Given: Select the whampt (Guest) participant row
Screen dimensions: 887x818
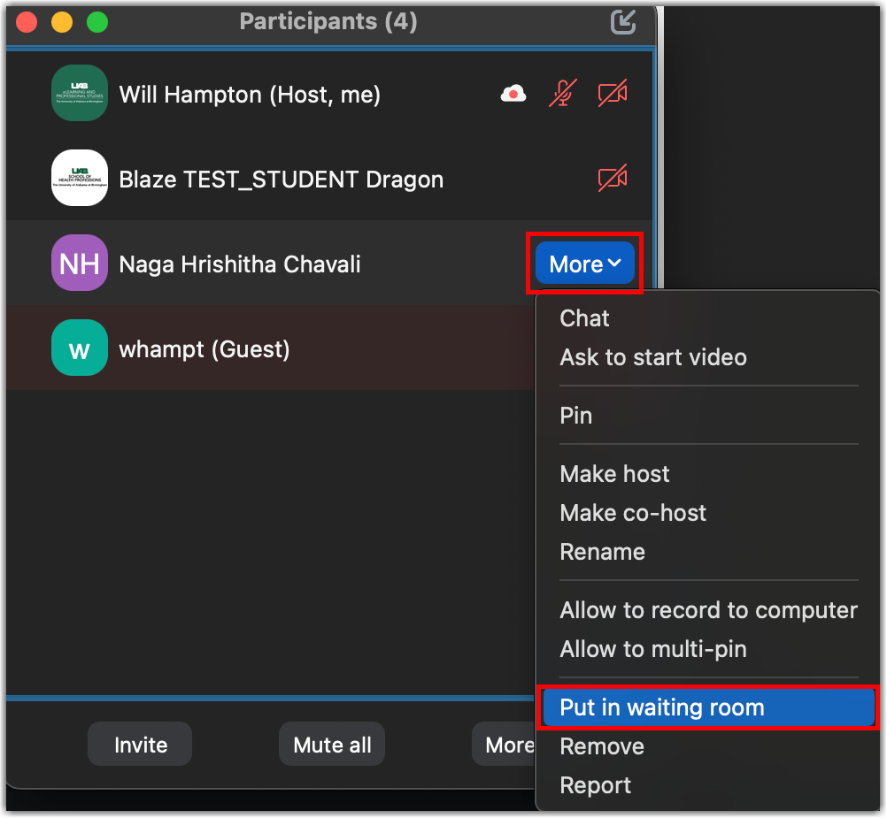Looking at the screenshot, I should pyautogui.click(x=266, y=348).
